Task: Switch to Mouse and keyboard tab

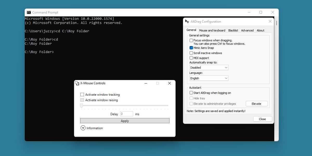Action: [212, 30]
